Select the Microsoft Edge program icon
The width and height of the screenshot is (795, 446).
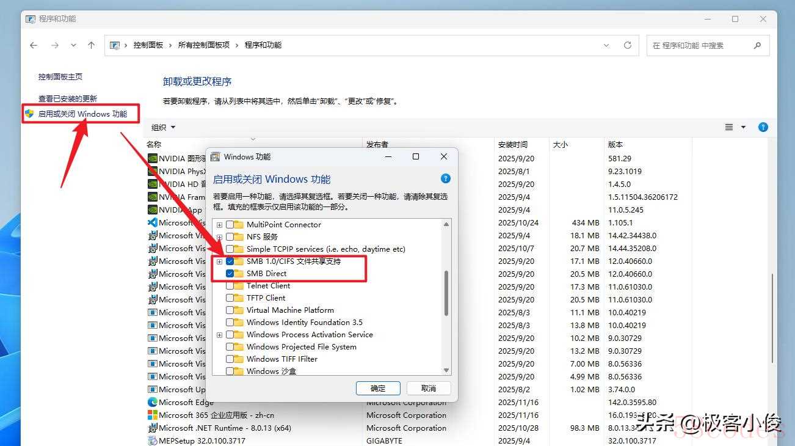point(153,402)
